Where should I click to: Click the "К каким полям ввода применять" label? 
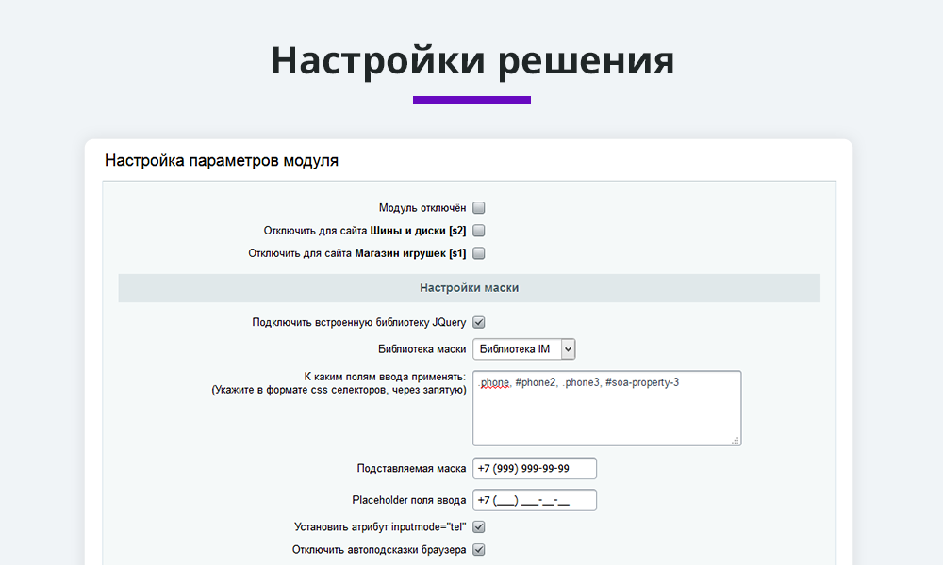tap(385, 377)
